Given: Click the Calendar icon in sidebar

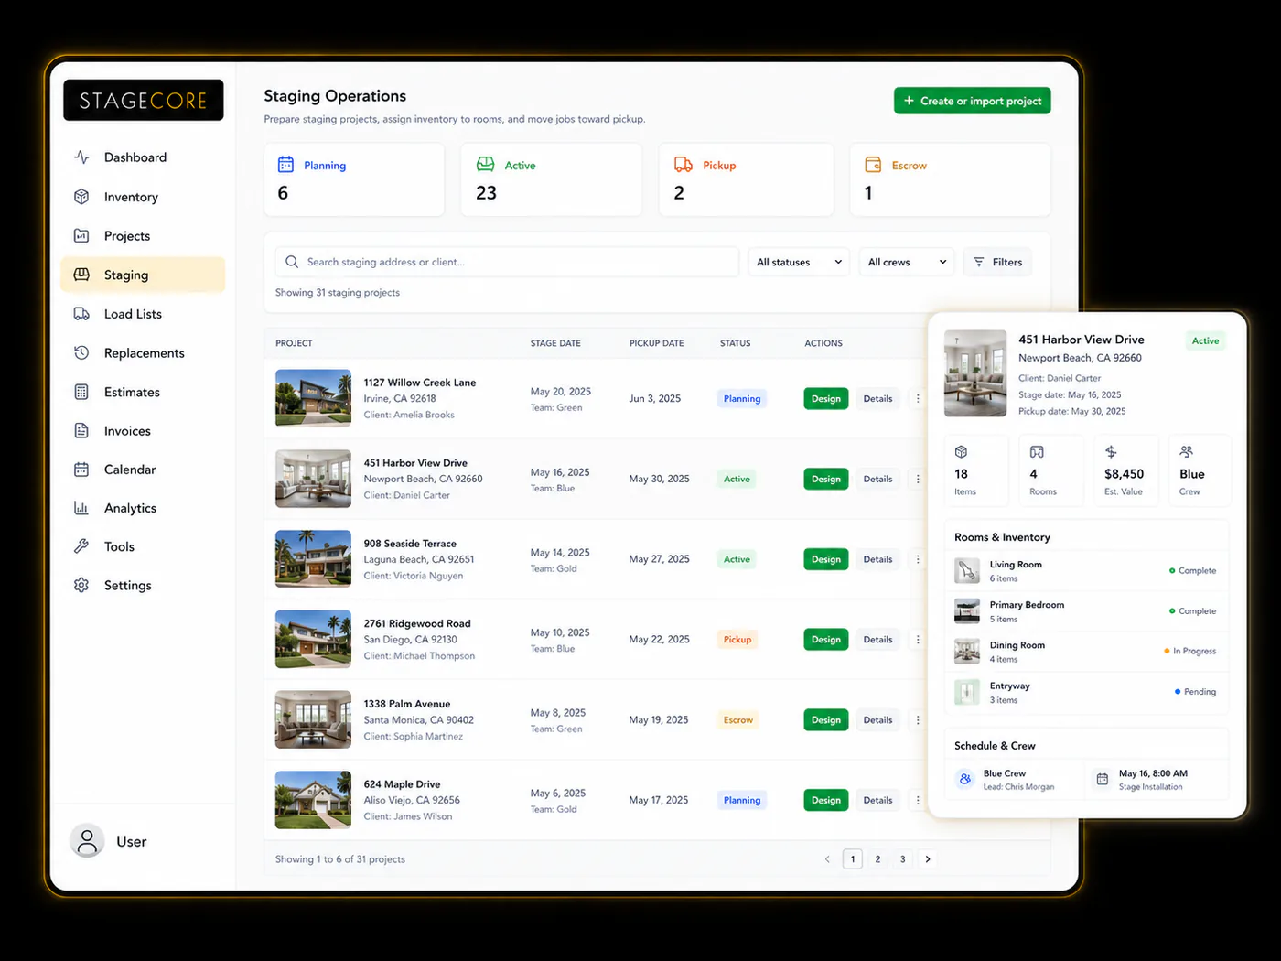Looking at the screenshot, I should 81,470.
